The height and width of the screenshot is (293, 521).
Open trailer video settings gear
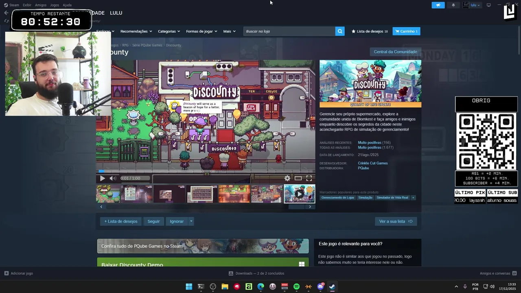pos(287,178)
